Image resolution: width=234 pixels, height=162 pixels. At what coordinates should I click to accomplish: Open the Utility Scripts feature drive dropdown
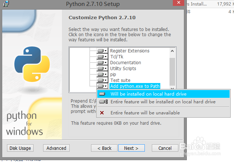click(102, 68)
